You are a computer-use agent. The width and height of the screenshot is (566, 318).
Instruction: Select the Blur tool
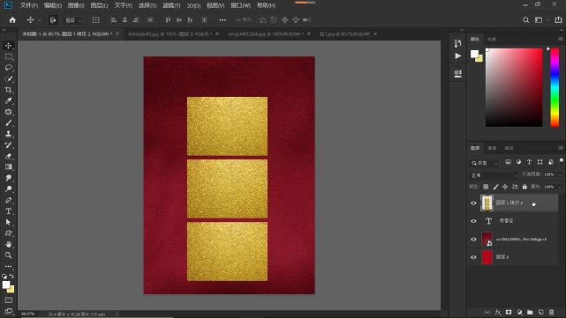point(8,178)
